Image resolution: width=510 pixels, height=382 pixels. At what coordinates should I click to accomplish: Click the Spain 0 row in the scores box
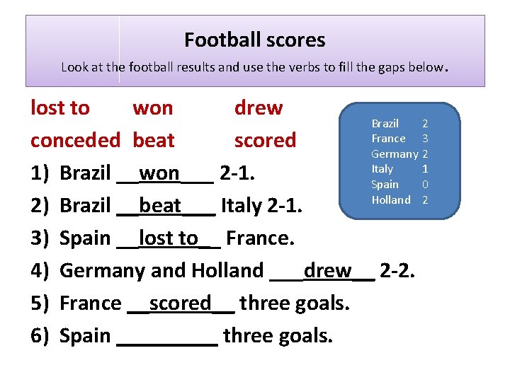pyautogui.click(x=399, y=184)
